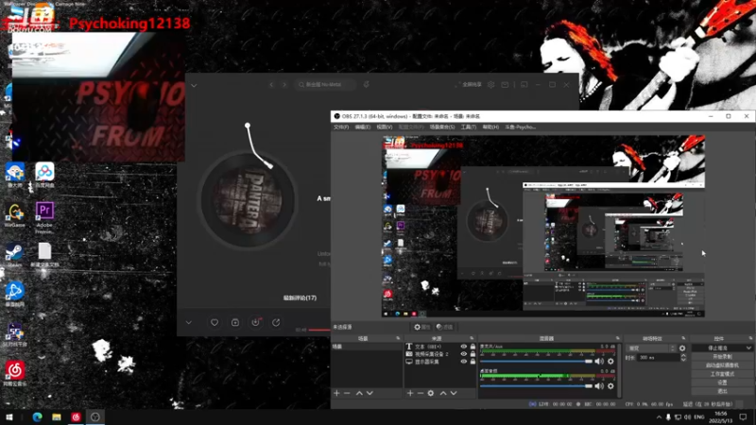
Task: Expand chevron at music player bottom bar
Action: (188, 322)
